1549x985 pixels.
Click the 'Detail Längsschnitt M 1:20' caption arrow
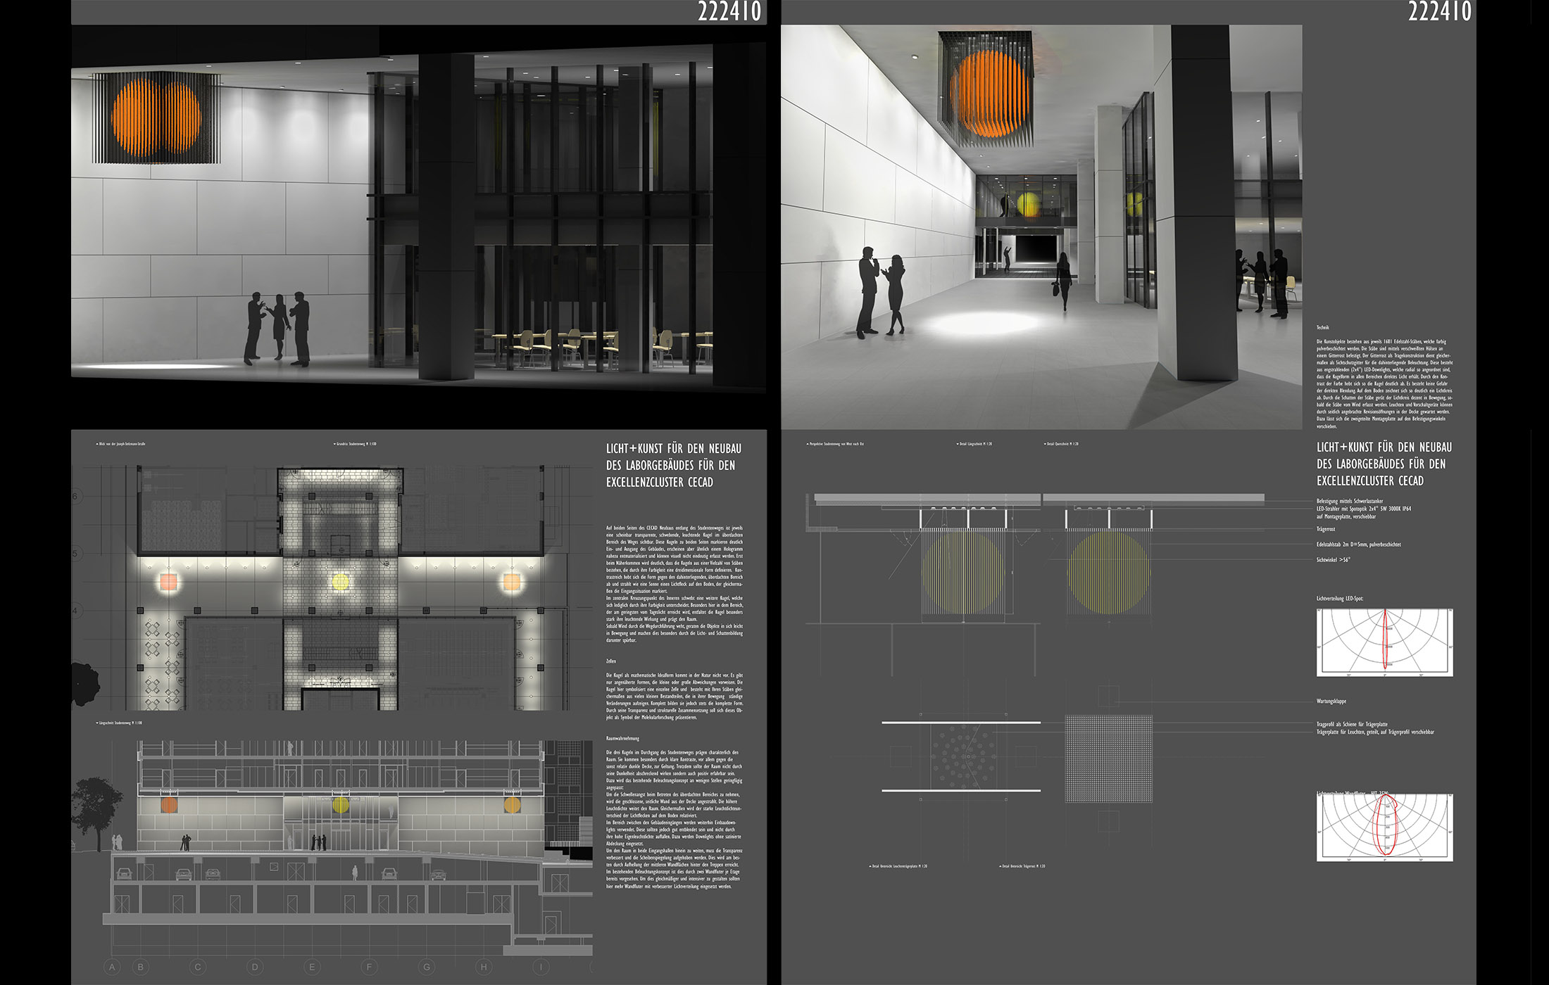tap(958, 445)
